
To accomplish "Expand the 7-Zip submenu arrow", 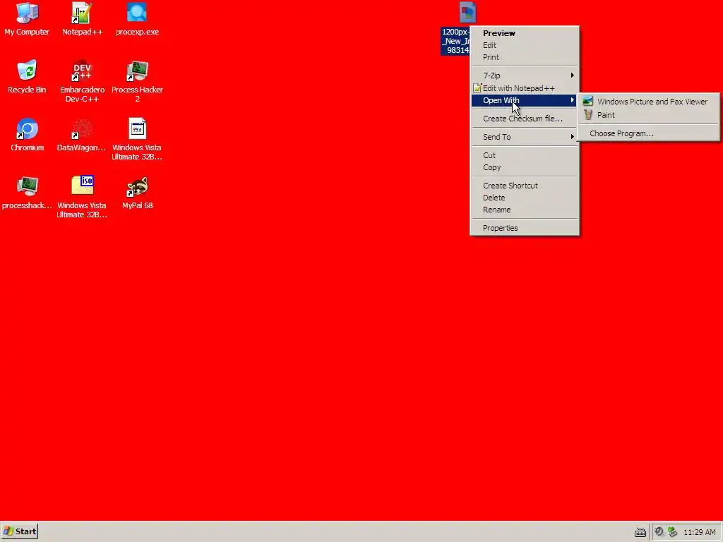I will tap(572, 75).
